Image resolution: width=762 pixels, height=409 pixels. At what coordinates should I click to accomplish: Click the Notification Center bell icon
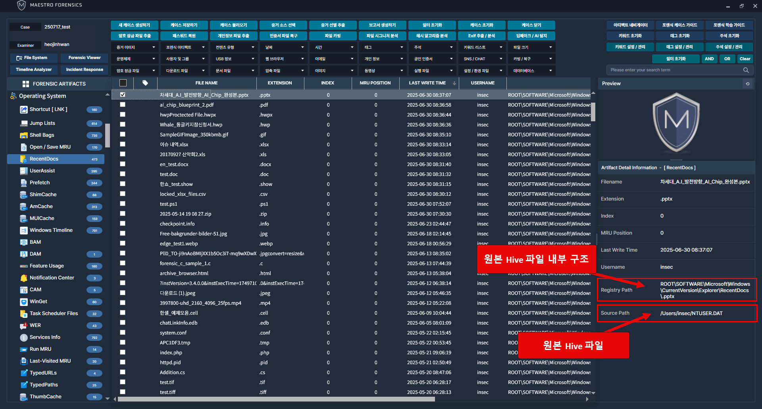24,278
